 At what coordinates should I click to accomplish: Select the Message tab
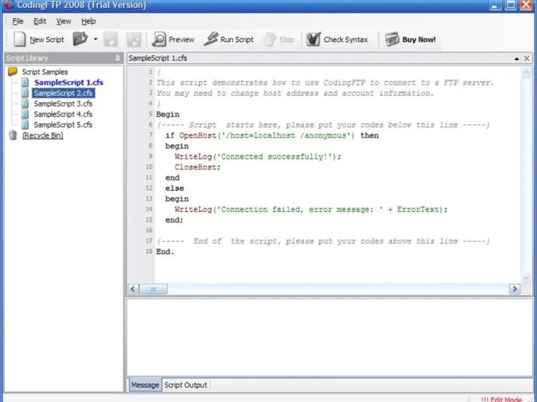[x=144, y=385]
